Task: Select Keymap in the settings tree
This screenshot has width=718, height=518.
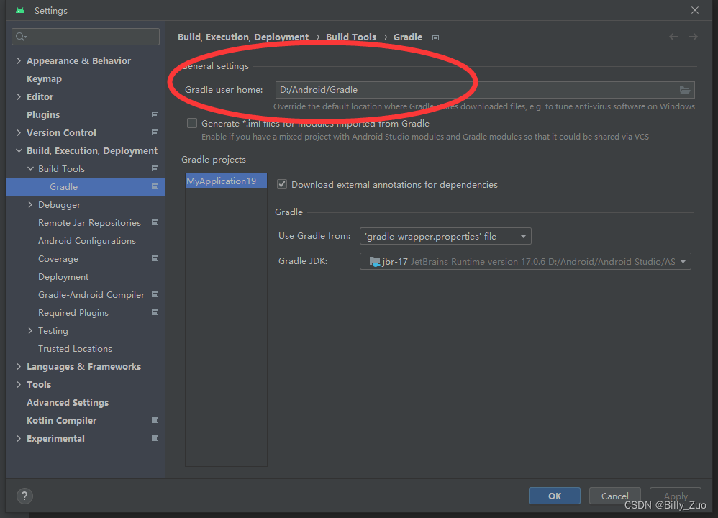Action: click(x=44, y=78)
